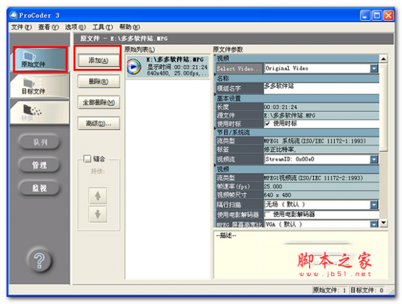Click the 原始文件: 1 status bar entry

[329, 290]
